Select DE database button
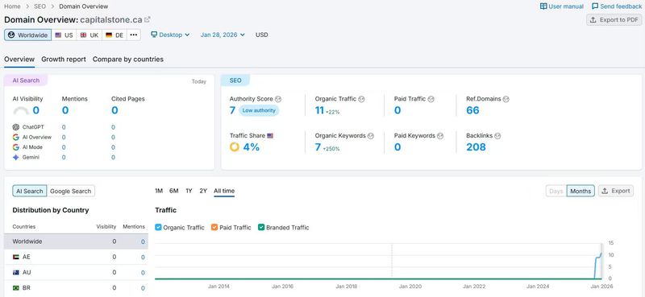The image size is (645, 297). pyautogui.click(x=114, y=35)
